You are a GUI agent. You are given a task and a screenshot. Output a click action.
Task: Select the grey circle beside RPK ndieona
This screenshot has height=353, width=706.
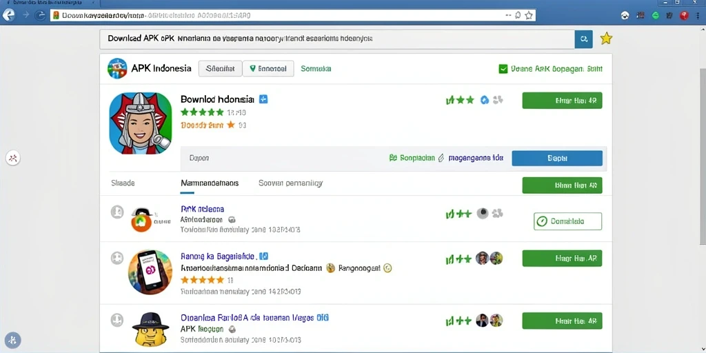[117, 212]
